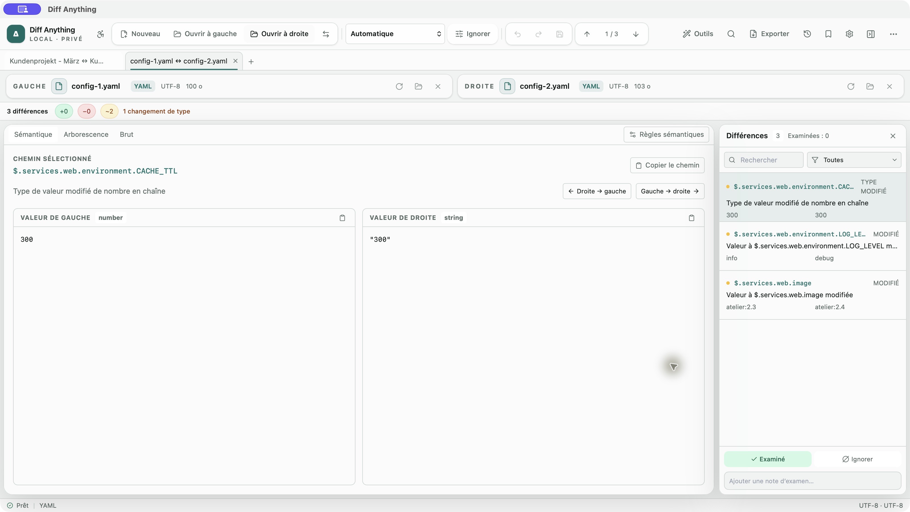This screenshot has width=910, height=512.
Task: Mark the difference as Examiné
Action: tap(768, 459)
